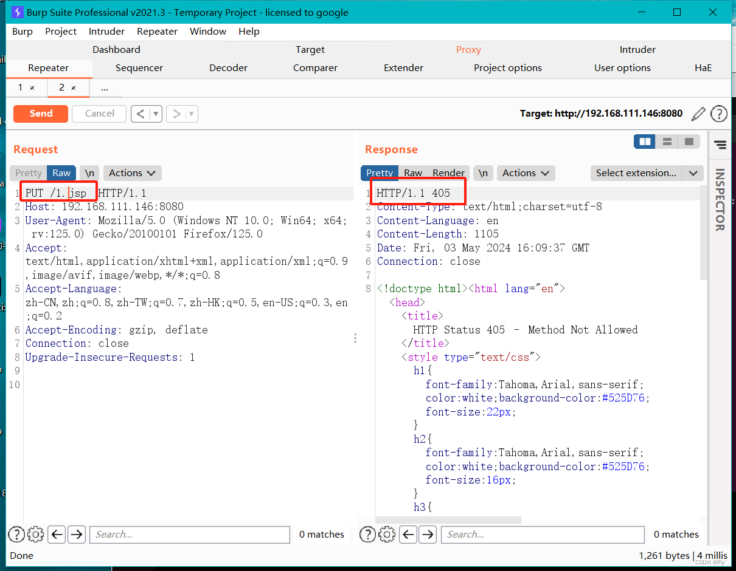
Task: Click the edit target pencil icon
Action: click(699, 114)
